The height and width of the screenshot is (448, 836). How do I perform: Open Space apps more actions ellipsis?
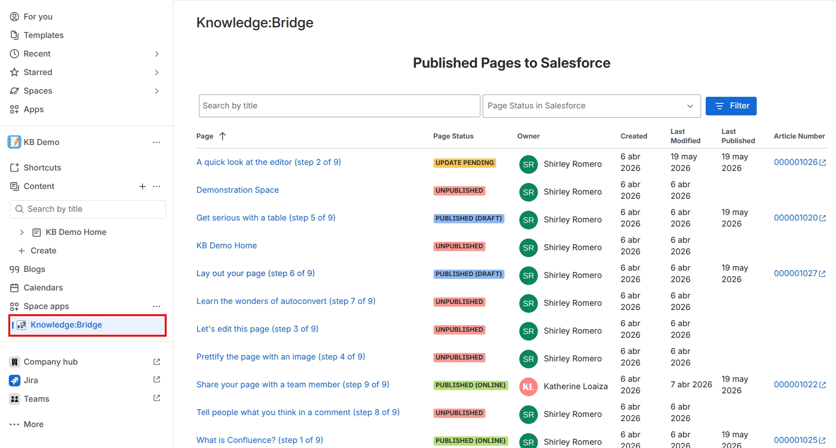point(157,306)
